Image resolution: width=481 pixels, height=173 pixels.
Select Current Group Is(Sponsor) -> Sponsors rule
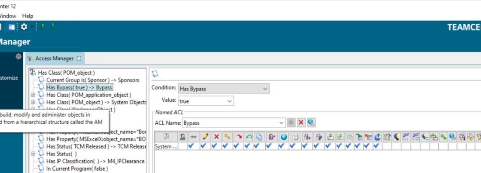(92, 80)
